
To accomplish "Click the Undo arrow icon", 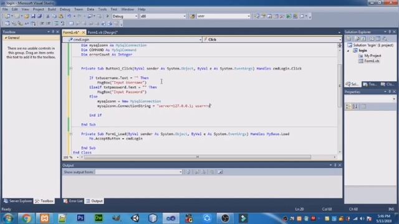I will (69, 16).
